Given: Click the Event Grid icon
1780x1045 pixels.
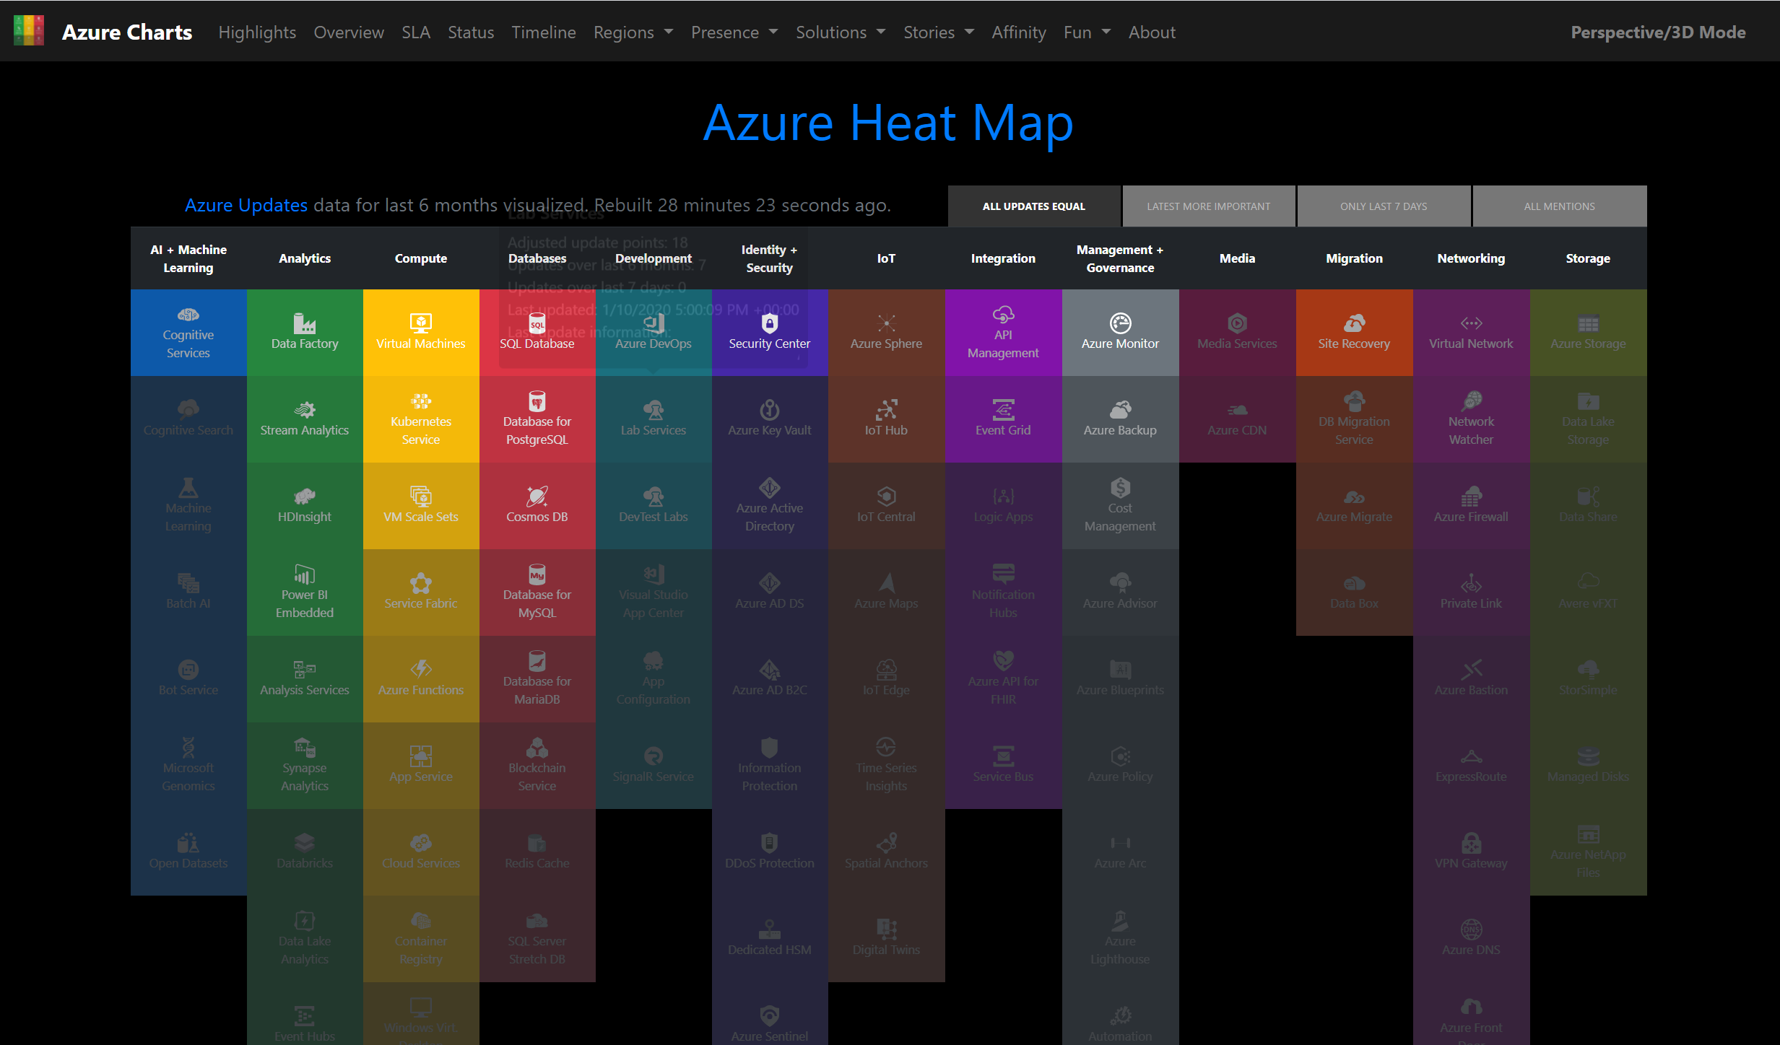Looking at the screenshot, I should 1004,409.
